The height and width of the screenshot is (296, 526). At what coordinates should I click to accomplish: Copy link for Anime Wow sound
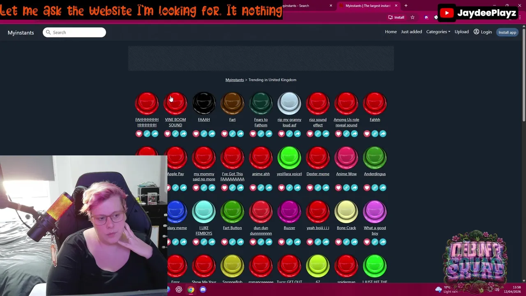[x=346, y=188]
